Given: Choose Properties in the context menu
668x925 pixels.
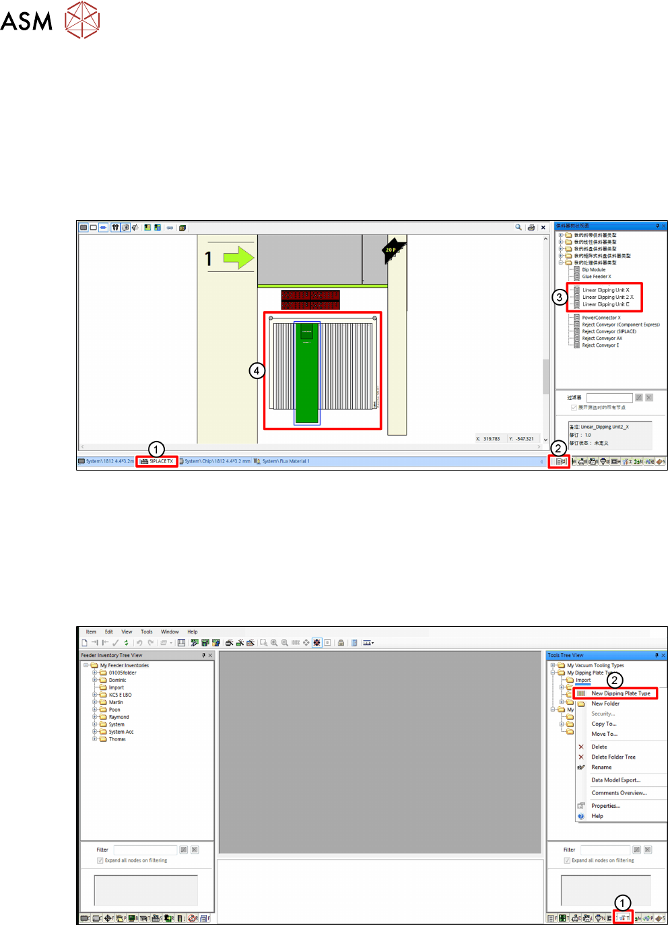Looking at the screenshot, I should point(605,806).
